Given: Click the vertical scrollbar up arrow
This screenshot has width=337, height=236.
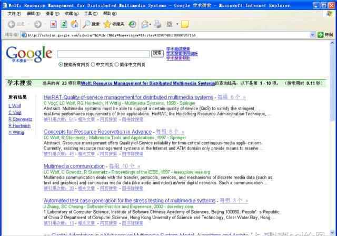Looking at the screenshot, I should coord(332,43).
